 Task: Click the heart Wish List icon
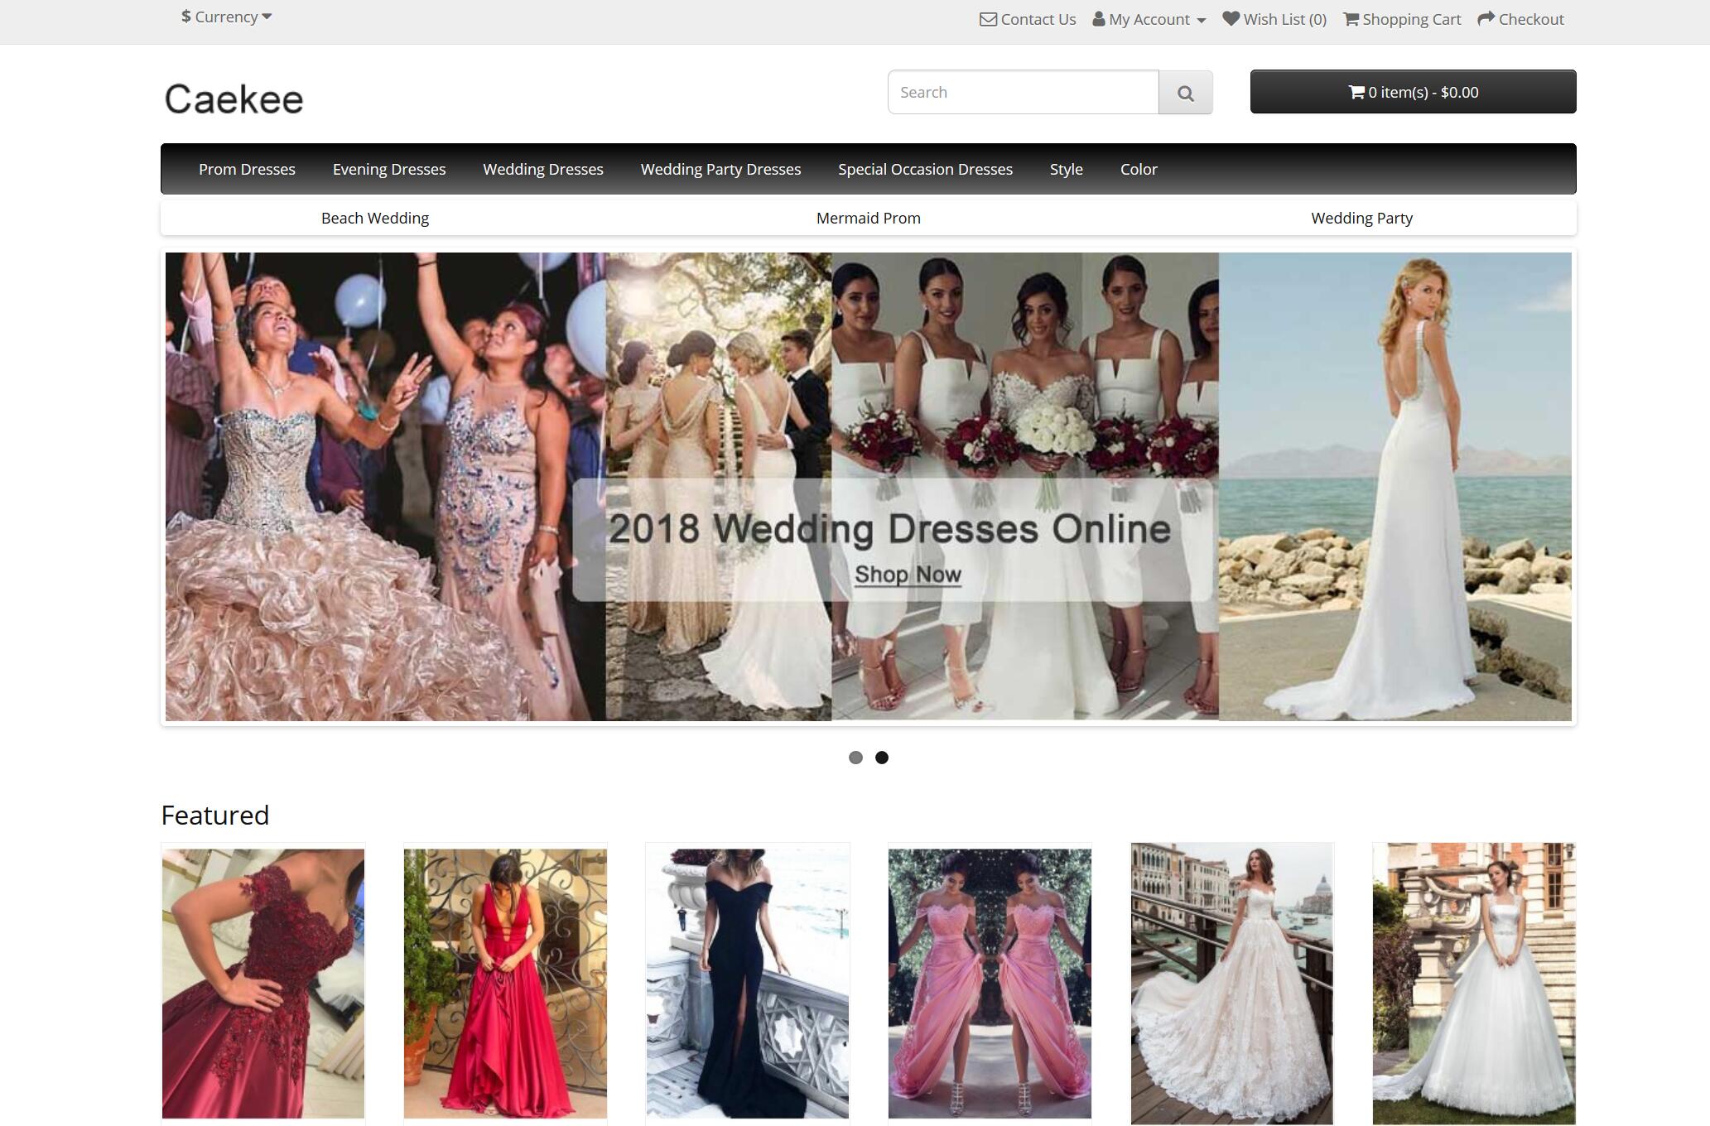[x=1231, y=18]
